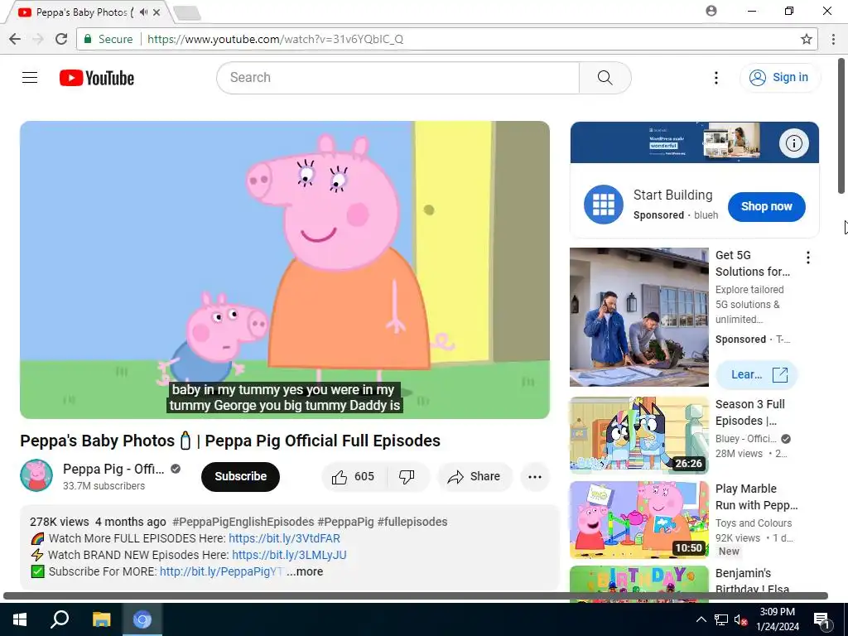
Task: Click hashtag #PeppaPigEnglishEpisodes
Action: point(243,522)
